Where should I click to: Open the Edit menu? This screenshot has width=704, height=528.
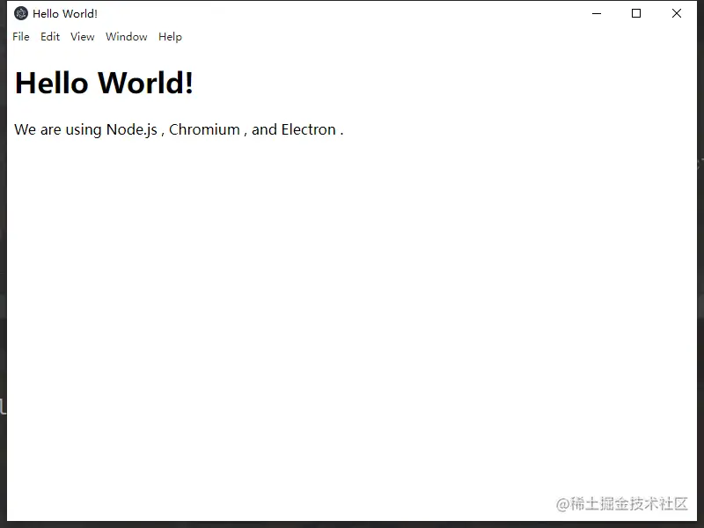[50, 37]
